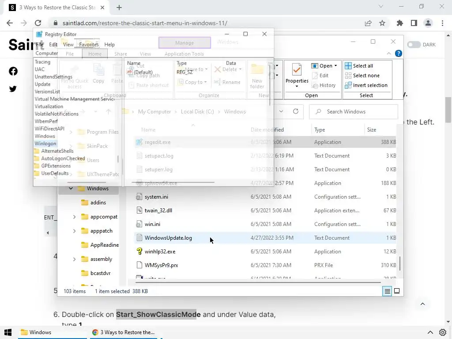
Task: Refresh the Windows folder view
Action: [296, 112]
